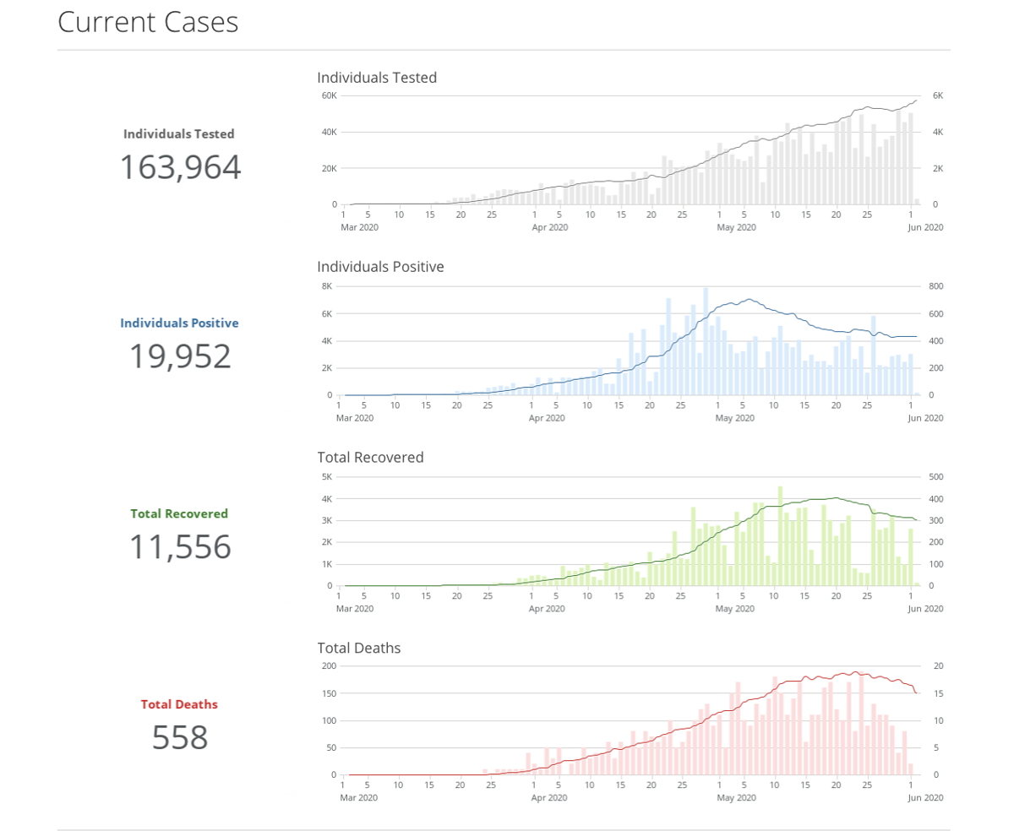Click the "Current Cases" page heading
The image size is (1014, 831).
tap(148, 23)
